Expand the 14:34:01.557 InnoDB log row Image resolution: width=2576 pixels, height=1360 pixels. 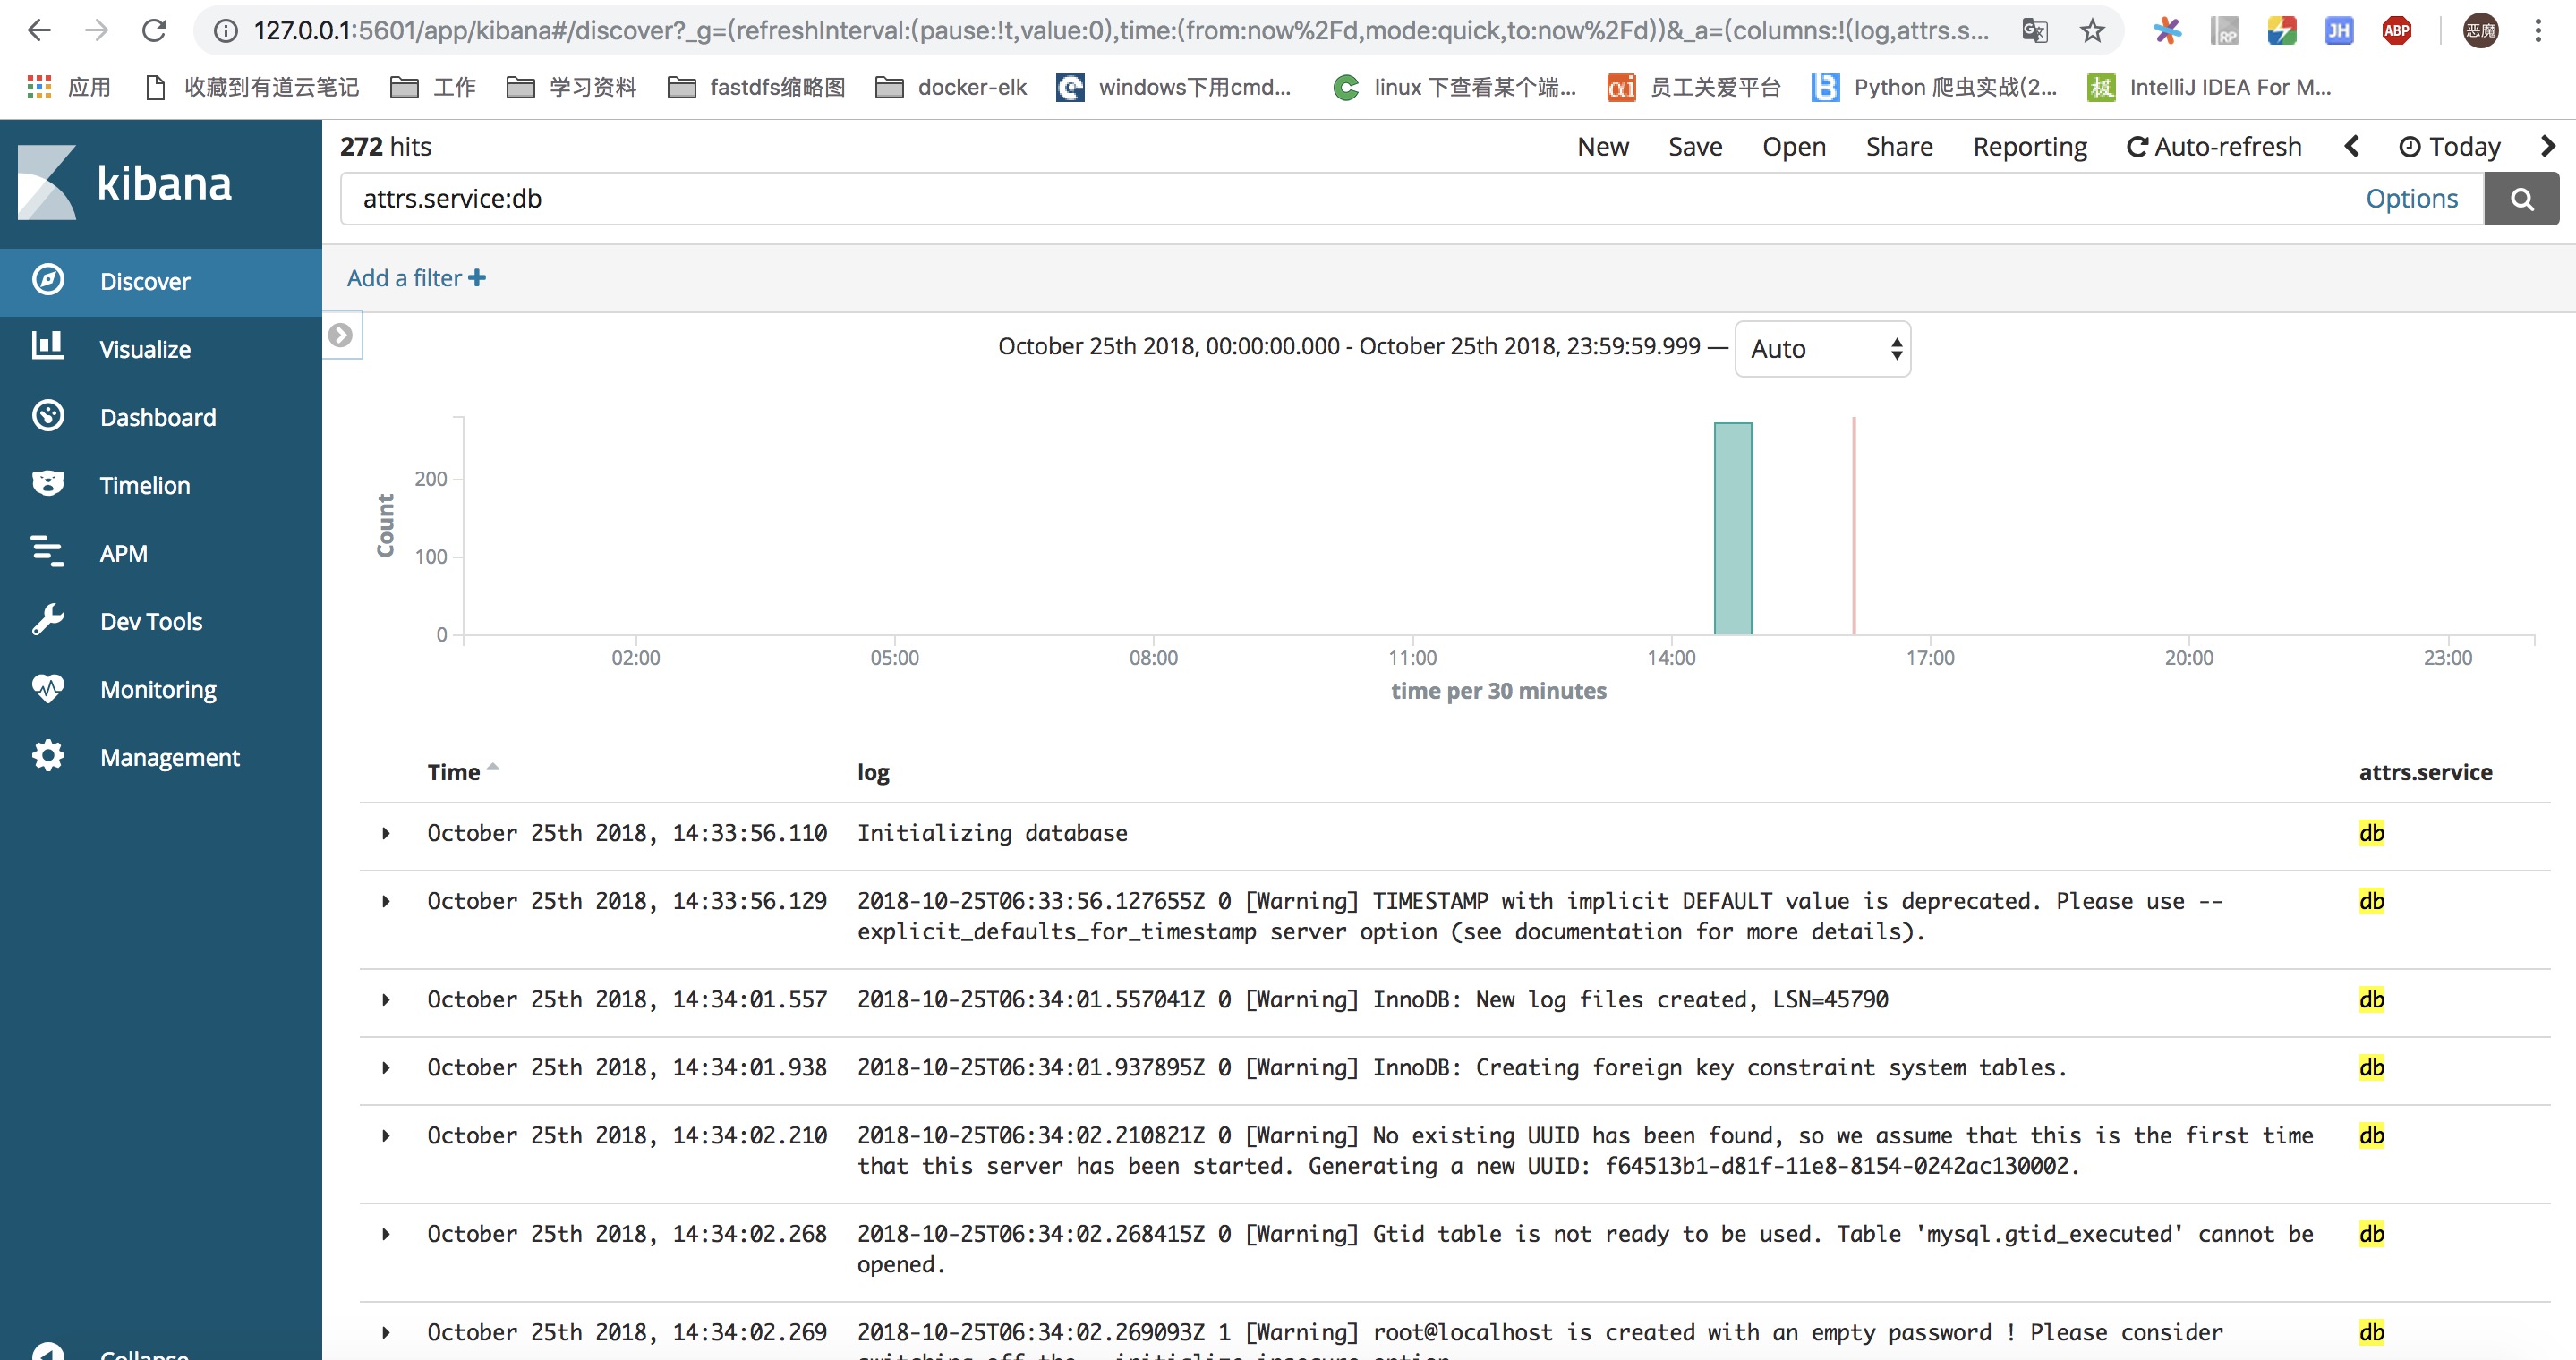point(386,999)
